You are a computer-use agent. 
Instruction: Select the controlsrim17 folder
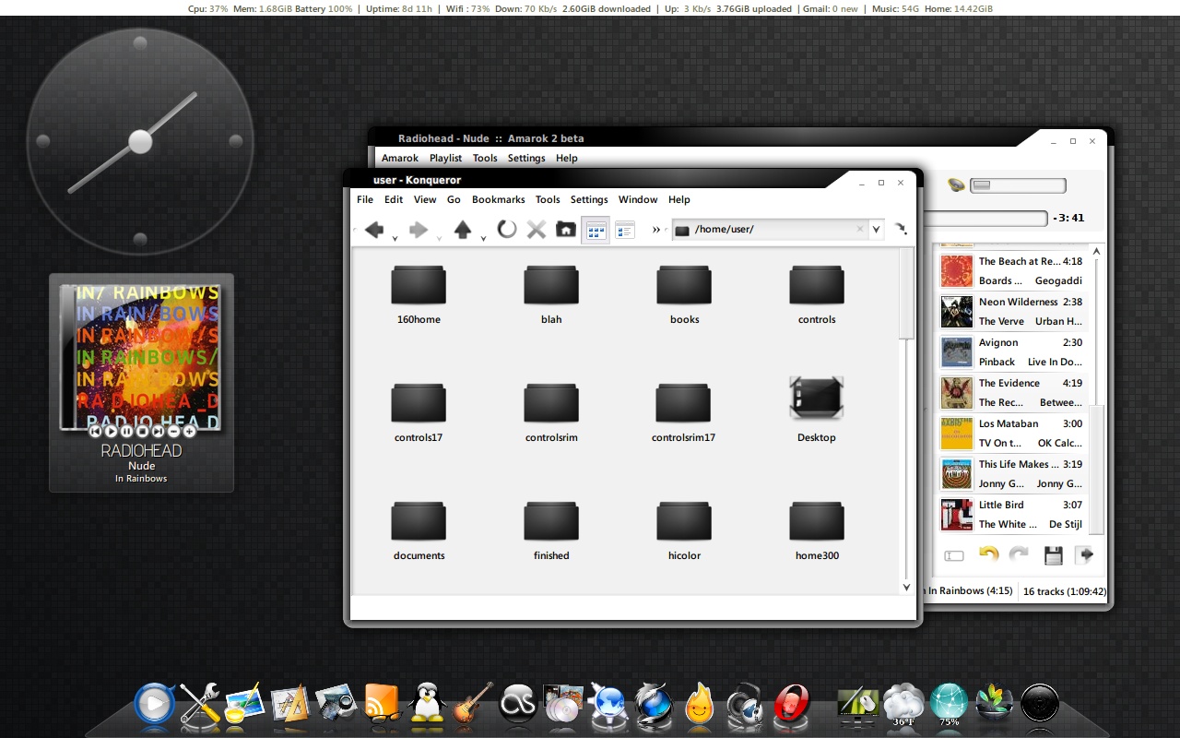(684, 412)
